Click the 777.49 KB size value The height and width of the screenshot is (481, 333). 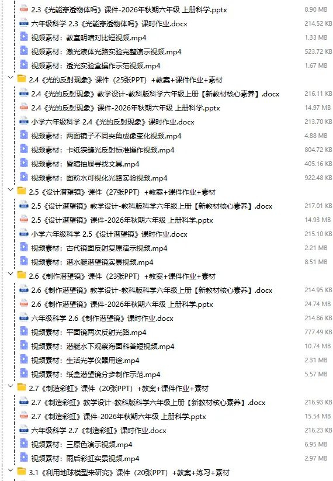(318, 332)
